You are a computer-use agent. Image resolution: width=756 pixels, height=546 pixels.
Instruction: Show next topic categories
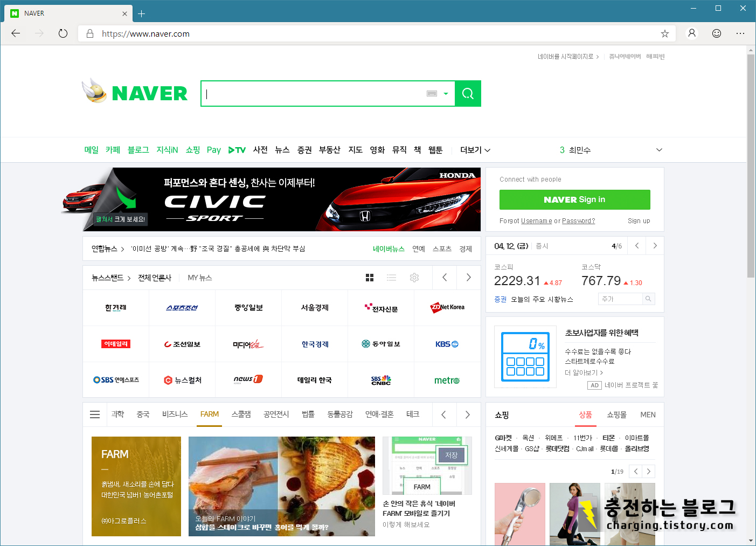point(468,414)
